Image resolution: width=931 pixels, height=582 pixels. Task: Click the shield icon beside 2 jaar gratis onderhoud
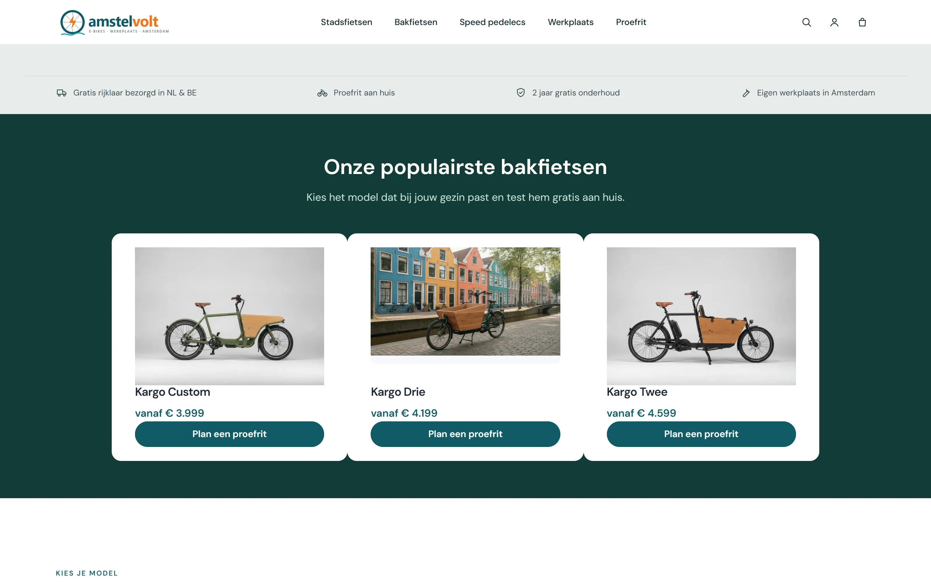[x=520, y=92]
